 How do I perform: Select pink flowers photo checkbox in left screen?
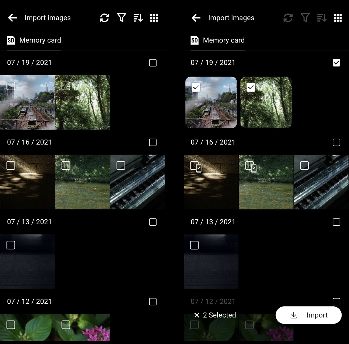(x=66, y=325)
